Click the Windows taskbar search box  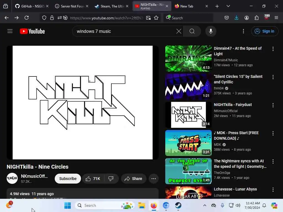pyautogui.click(x=105, y=205)
